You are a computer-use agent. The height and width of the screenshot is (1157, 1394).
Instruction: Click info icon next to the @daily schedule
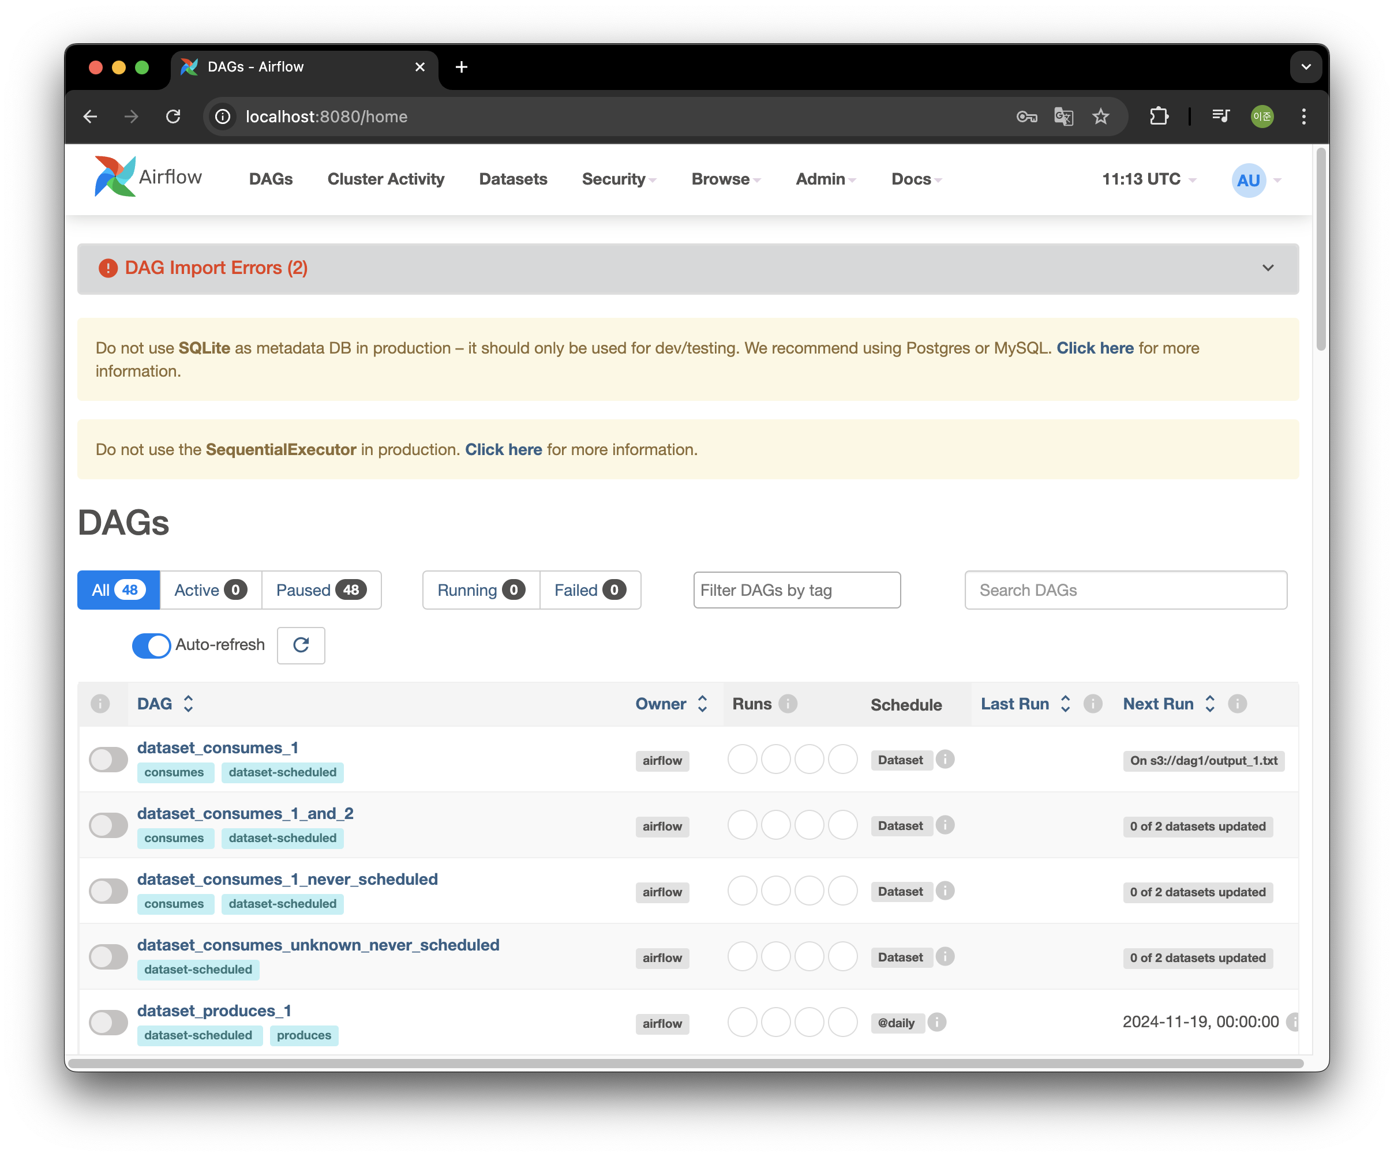click(x=936, y=1023)
